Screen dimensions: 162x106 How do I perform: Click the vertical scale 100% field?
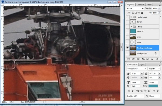tap(136, 82)
